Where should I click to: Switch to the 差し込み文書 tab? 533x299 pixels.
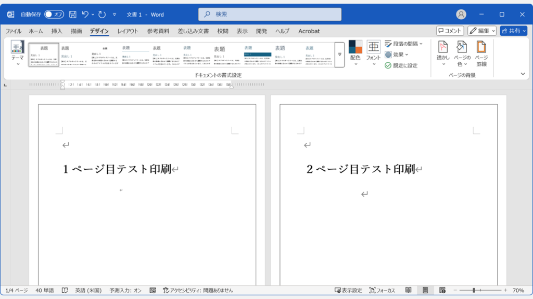pos(193,31)
